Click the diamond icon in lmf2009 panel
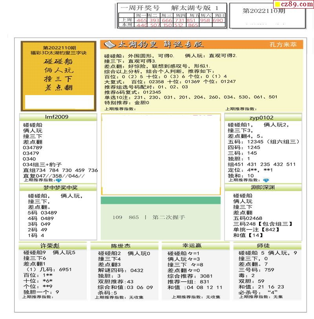 click(x=58, y=180)
